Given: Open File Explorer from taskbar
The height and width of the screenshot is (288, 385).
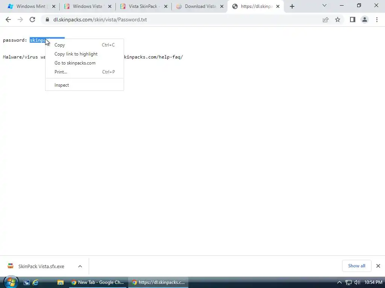Looking at the screenshot, I should click(x=61, y=282).
